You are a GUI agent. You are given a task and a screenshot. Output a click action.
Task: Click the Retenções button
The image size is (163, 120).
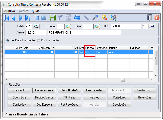(x=145, y=97)
